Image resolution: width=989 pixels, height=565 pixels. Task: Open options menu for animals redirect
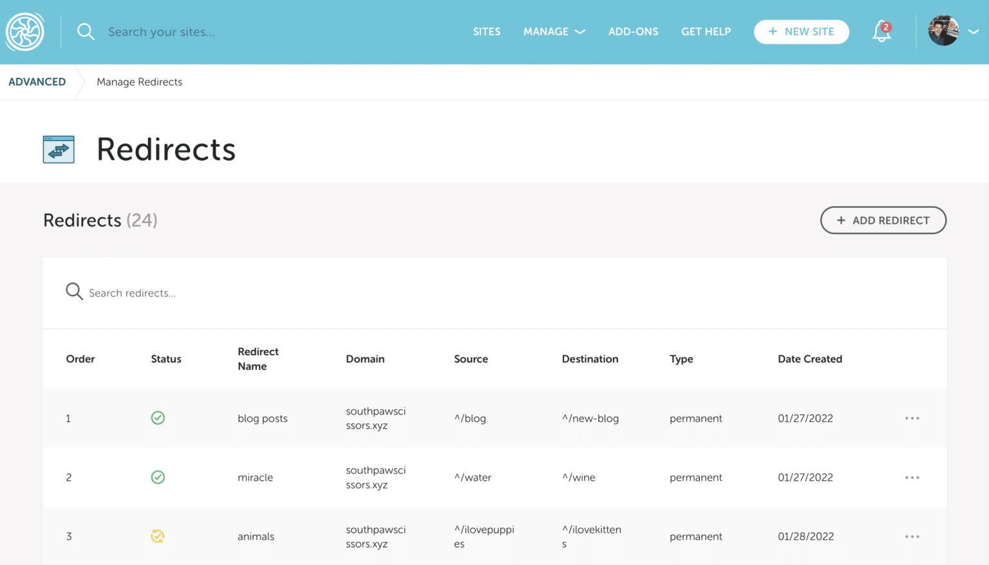[912, 536]
